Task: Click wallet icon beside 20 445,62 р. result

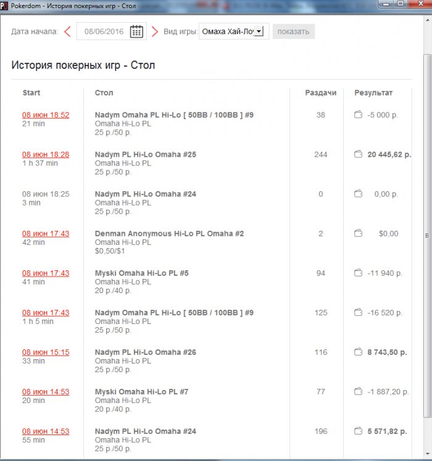Action: point(358,154)
